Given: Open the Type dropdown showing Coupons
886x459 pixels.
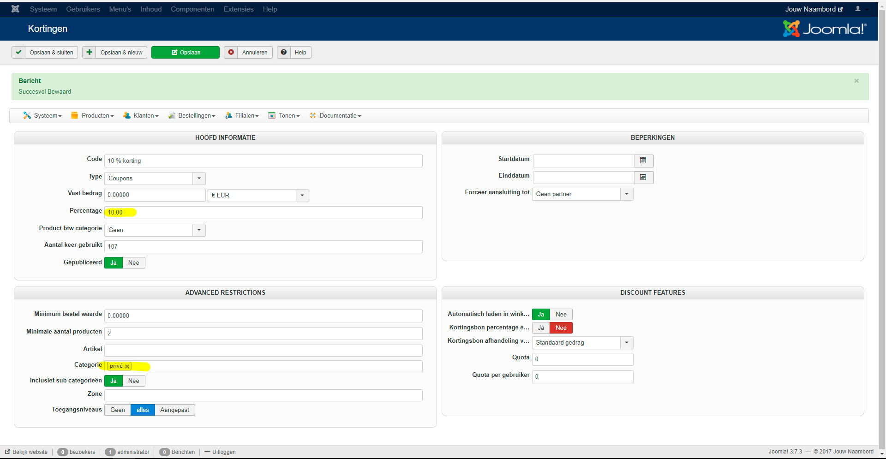Looking at the screenshot, I should point(155,178).
